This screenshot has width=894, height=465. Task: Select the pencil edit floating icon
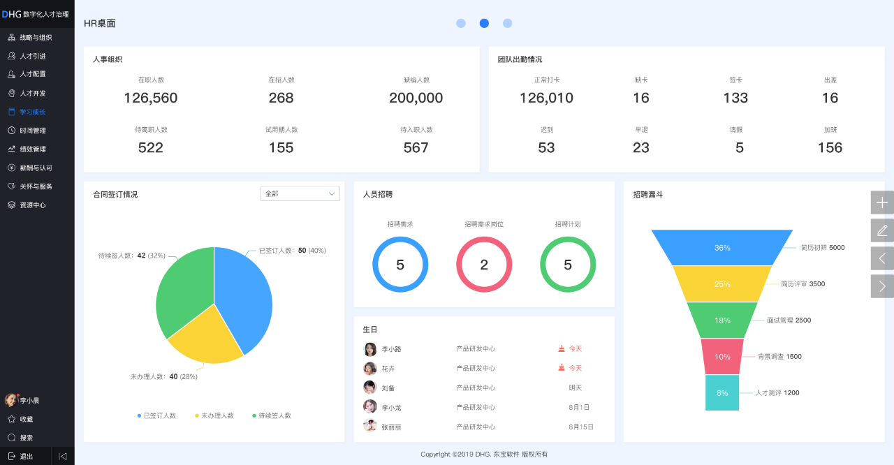[x=881, y=230]
